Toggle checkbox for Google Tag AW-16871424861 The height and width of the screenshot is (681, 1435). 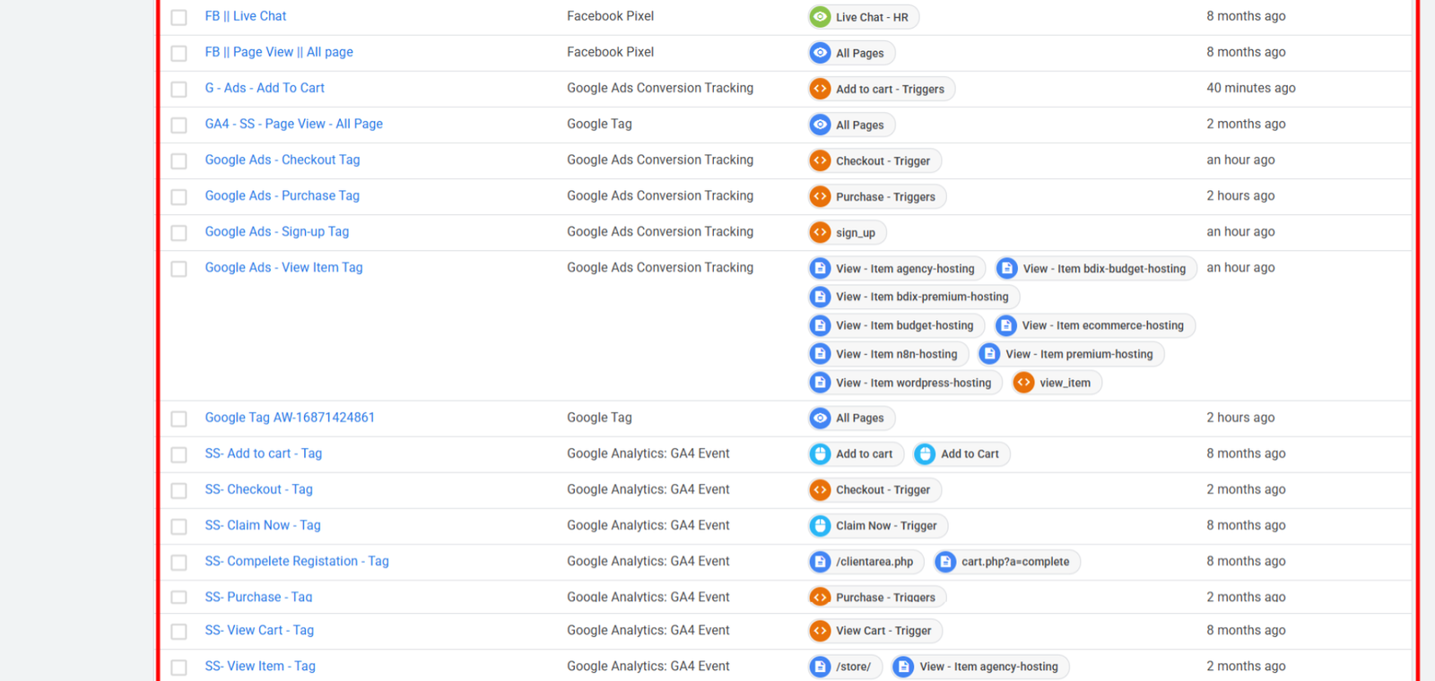[179, 418]
